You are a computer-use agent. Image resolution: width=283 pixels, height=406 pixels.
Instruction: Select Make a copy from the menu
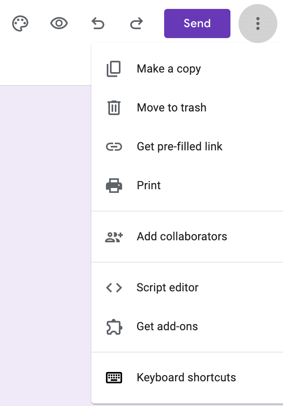pyautogui.click(x=187, y=69)
